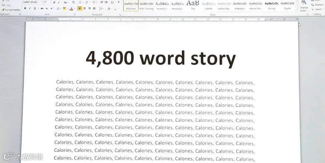Click the Text Effects icon
This screenshot has width=325, height=163.
(58, 9)
